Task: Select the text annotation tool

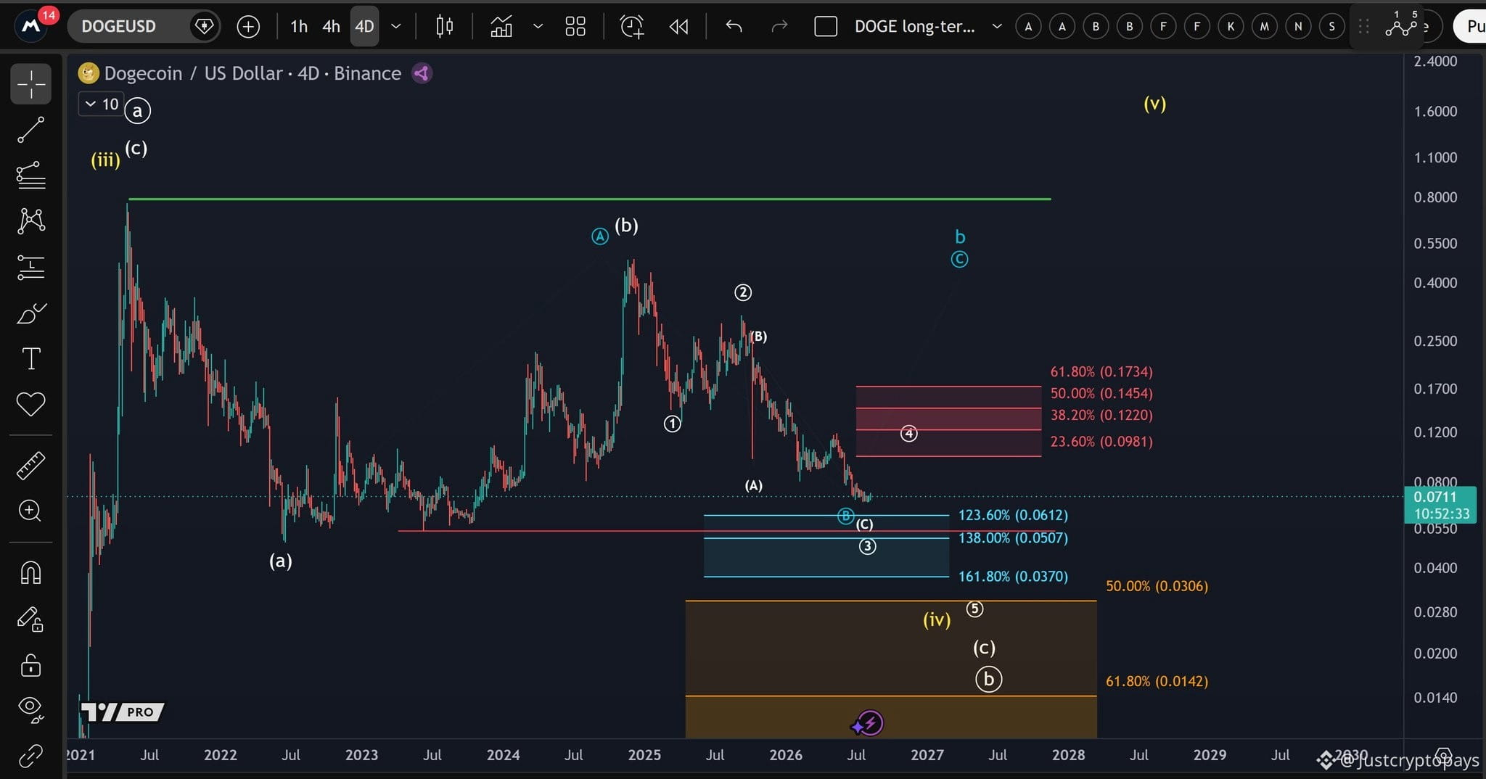Action: point(30,359)
